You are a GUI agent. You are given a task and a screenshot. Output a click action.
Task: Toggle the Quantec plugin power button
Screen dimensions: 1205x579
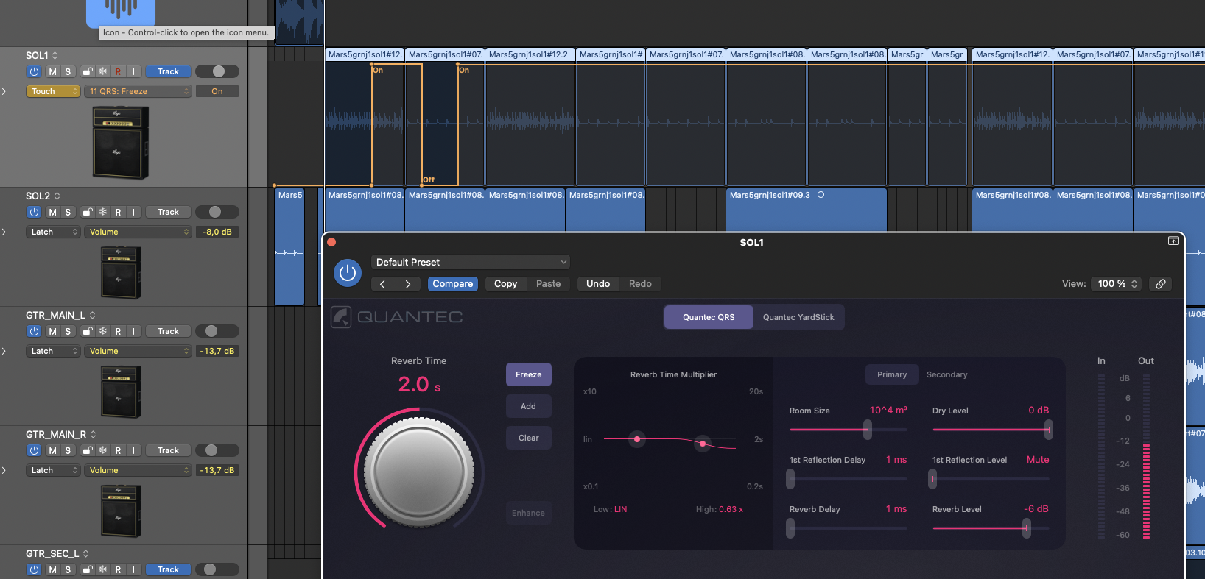347,273
